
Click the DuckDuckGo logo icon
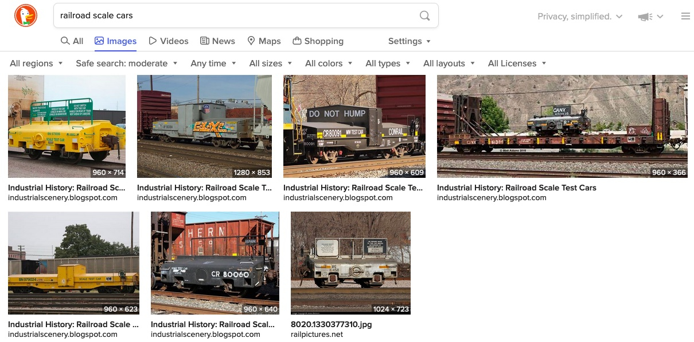(26, 16)
